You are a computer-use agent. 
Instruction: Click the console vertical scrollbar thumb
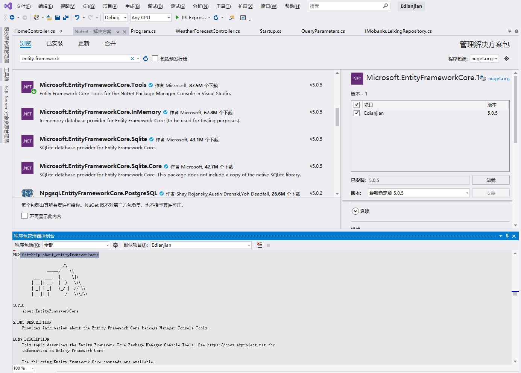(x=515, y=294)
